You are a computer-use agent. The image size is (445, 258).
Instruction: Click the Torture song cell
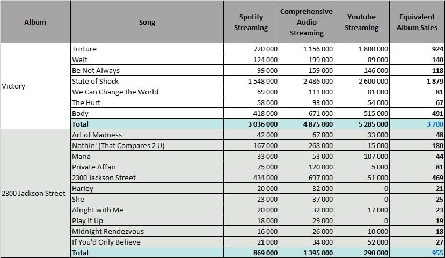[x=147, y=49]
